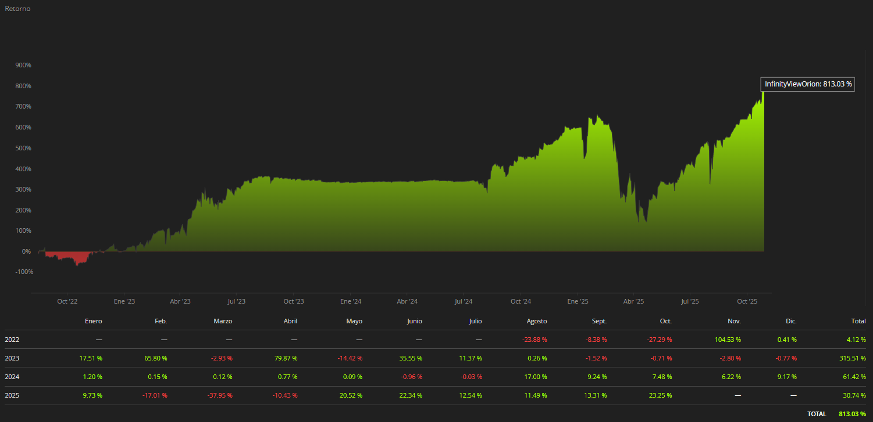Click the Ene '24 time axis label

351,301
